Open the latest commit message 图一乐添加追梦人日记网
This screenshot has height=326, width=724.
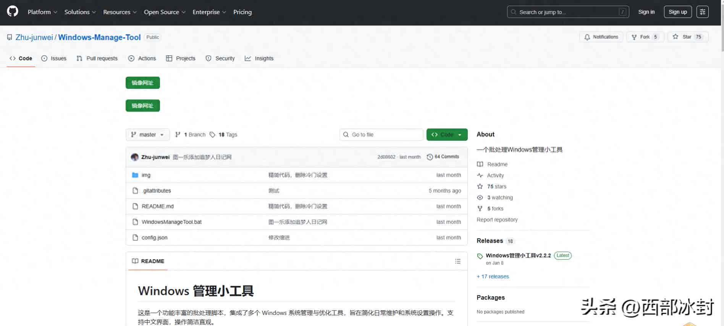(202, 157)
